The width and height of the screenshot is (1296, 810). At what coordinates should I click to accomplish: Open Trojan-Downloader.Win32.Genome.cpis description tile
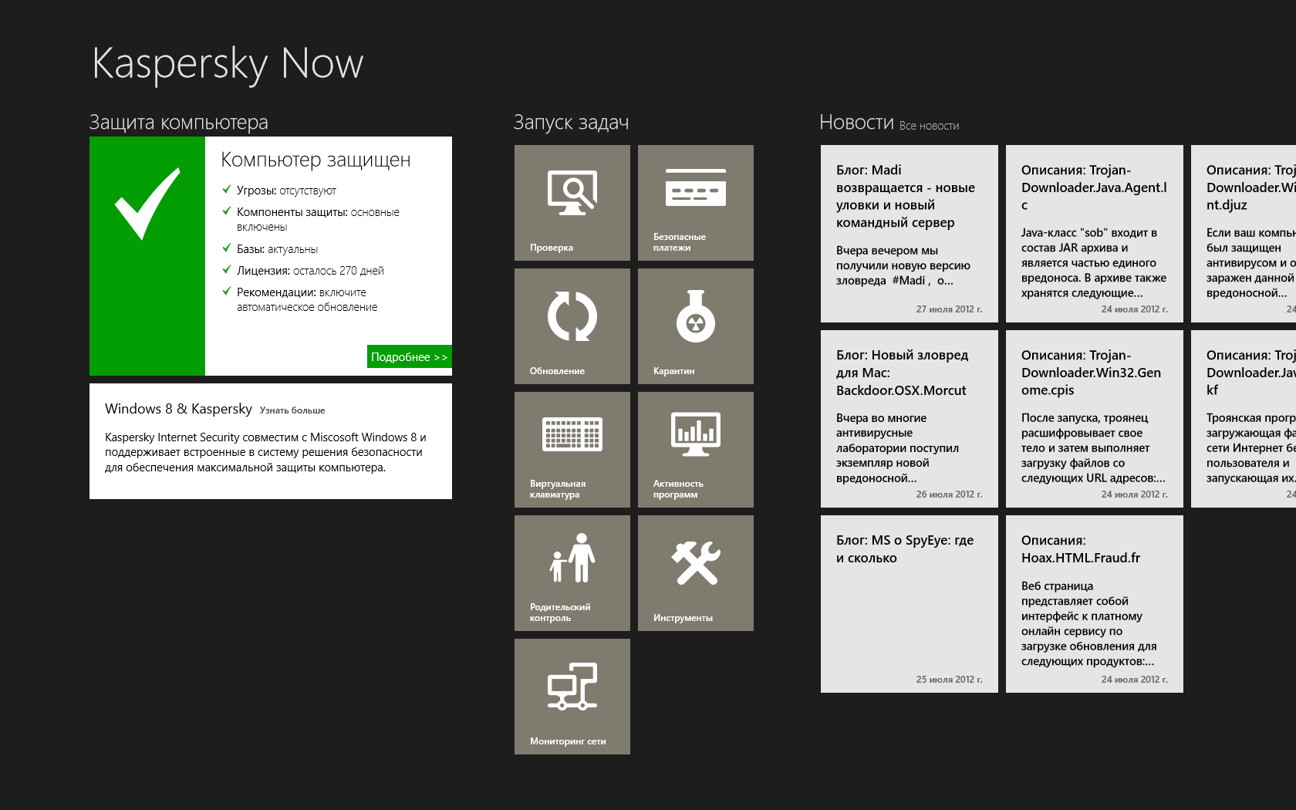(1094, 419)
